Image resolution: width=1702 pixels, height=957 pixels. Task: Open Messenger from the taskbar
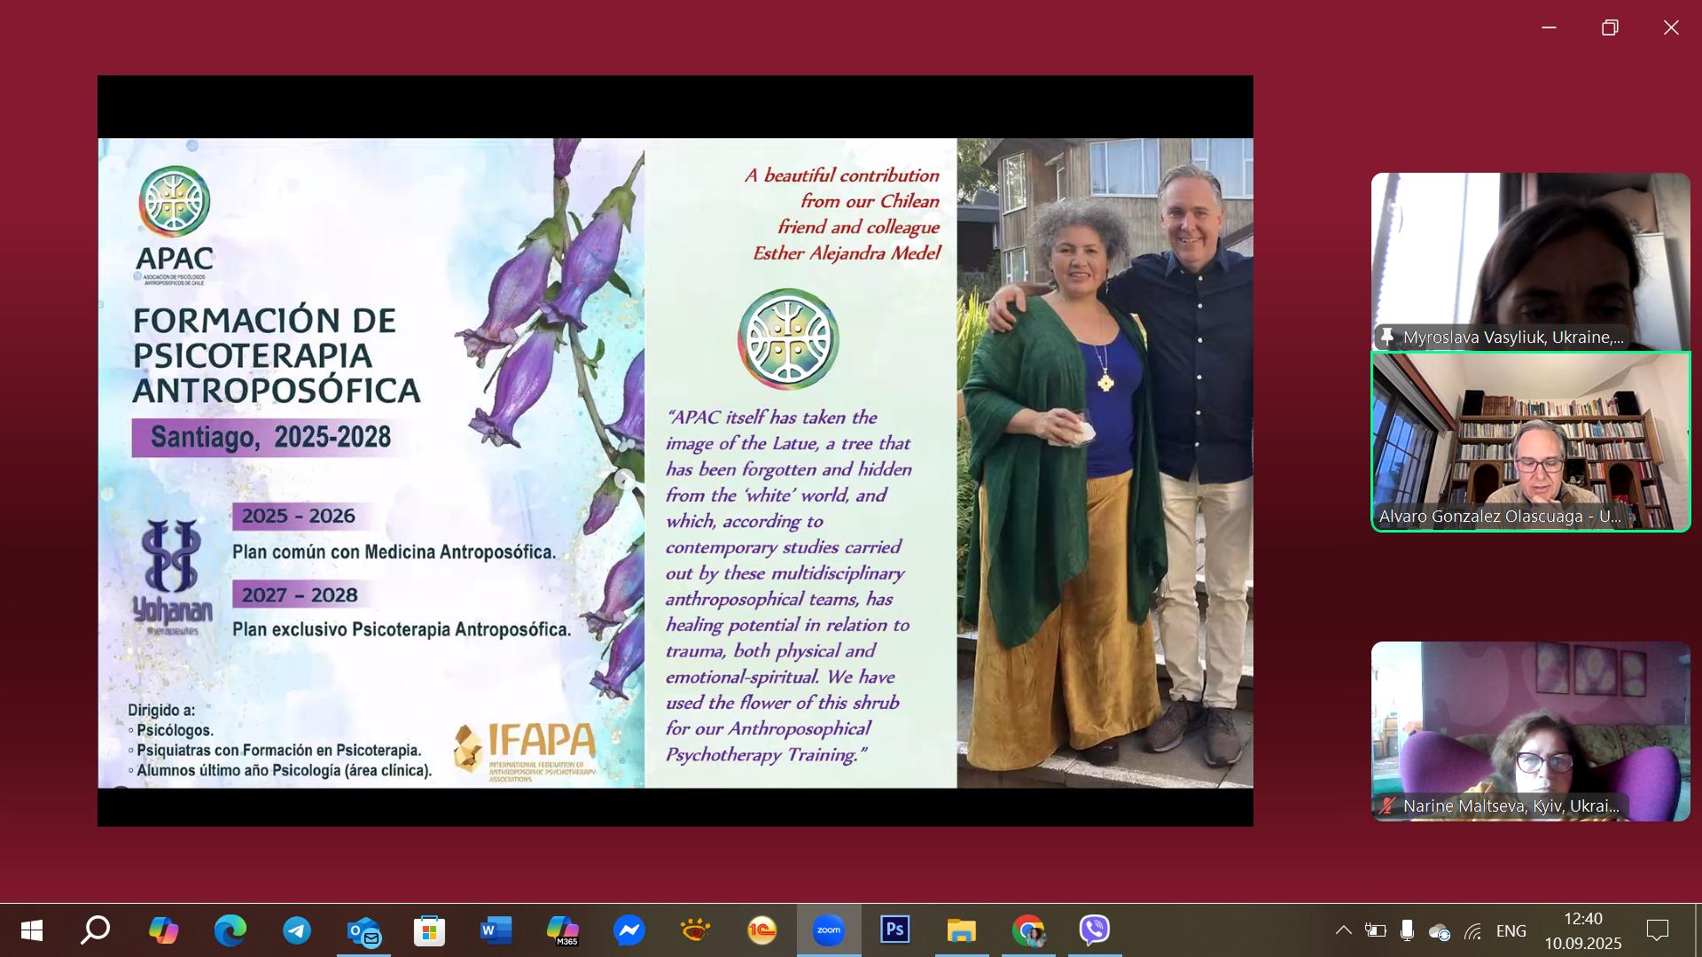pos(629,930)
